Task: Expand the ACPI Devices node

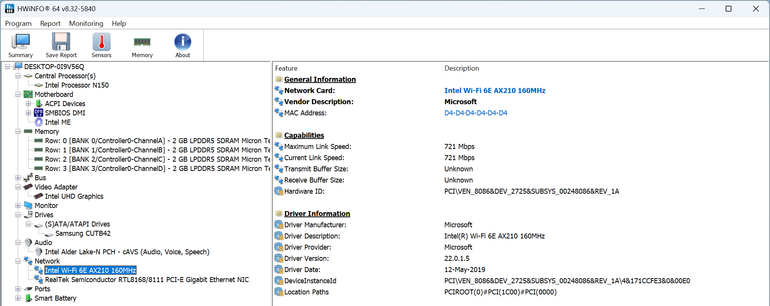Action: [x=28, y=103]
